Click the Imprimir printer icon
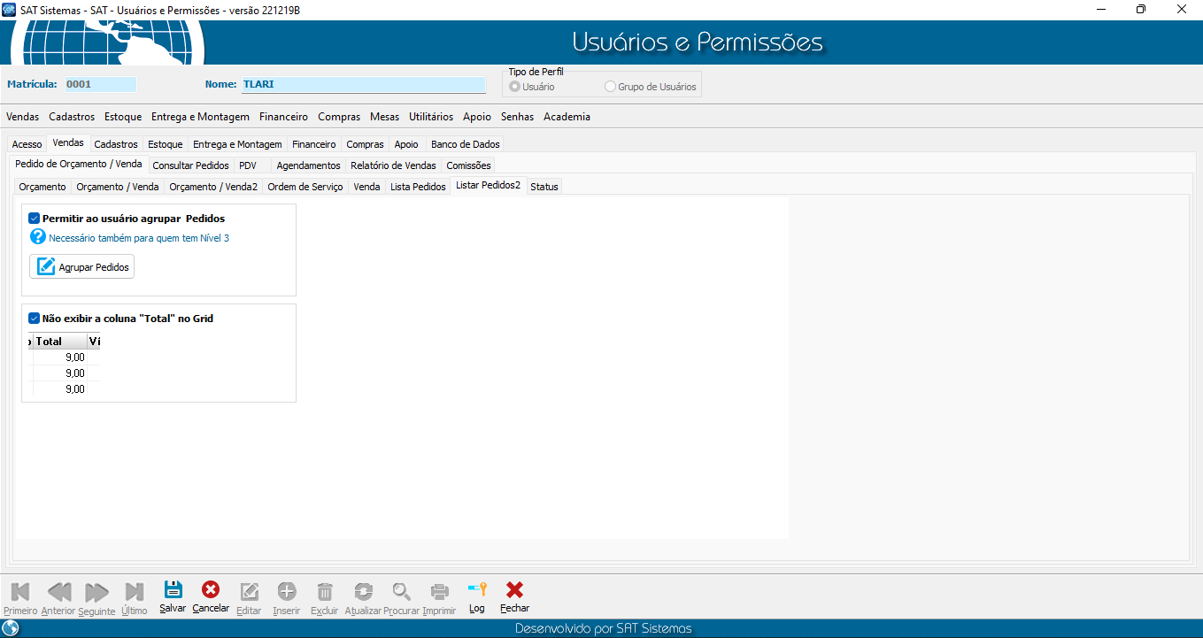 [x=439, y=591]
